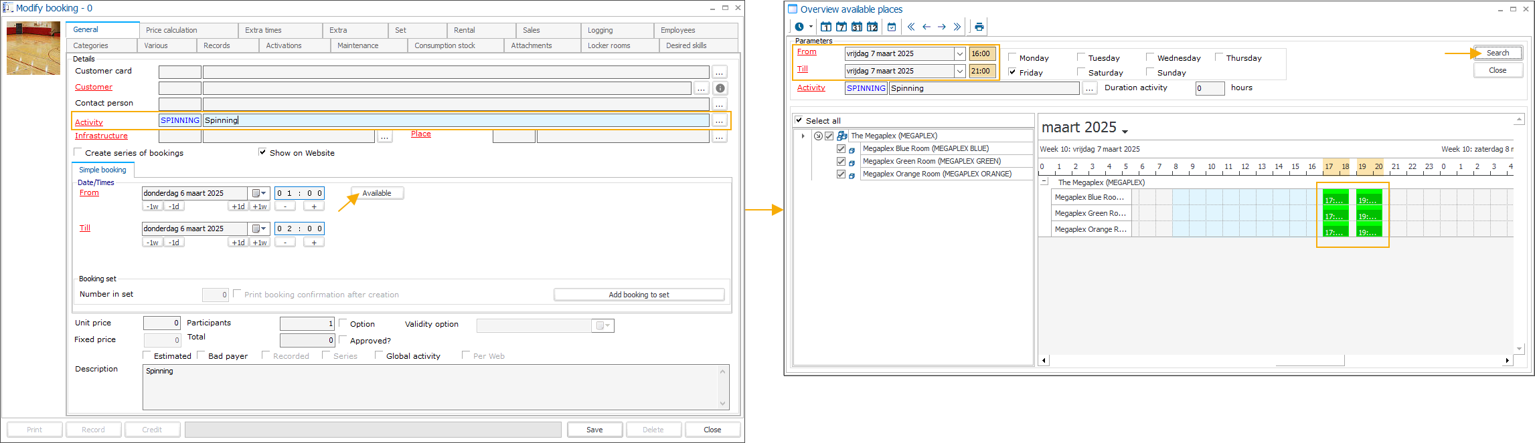Select the month view icon showing 31
The height and width of the screenshot is (443, 1535).
click(857, 27)
